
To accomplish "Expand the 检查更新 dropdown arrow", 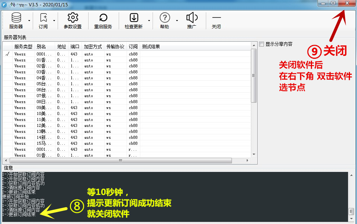I will click(x=149, y=20).
